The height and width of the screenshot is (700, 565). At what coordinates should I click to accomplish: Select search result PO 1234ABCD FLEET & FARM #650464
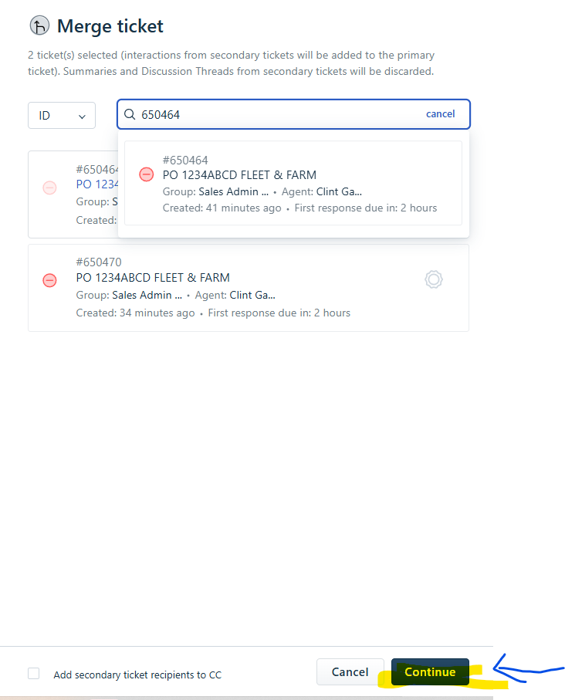[293, 183]
